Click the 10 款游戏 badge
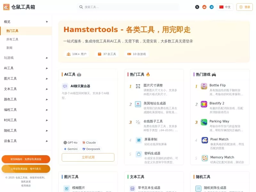Viewport: 256px width, 192px height. [x=137, y=54]
